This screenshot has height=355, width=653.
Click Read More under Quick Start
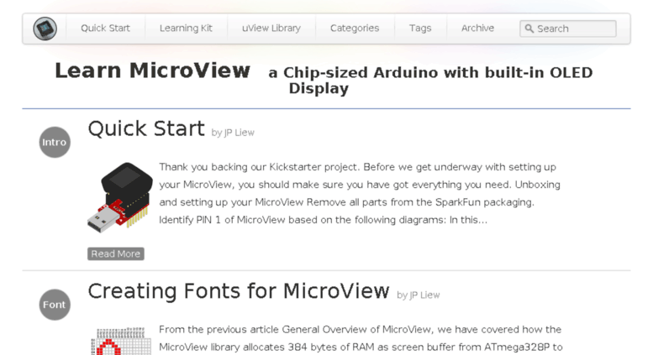click(116, 253)
